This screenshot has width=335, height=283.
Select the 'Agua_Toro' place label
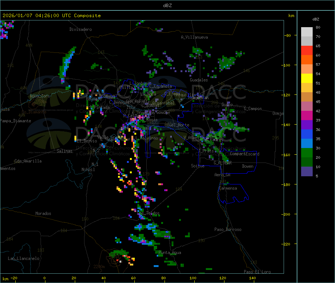click(x=40, y=96)
